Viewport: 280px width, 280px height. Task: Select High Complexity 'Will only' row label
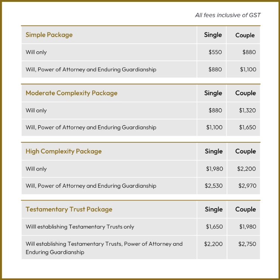36,169
